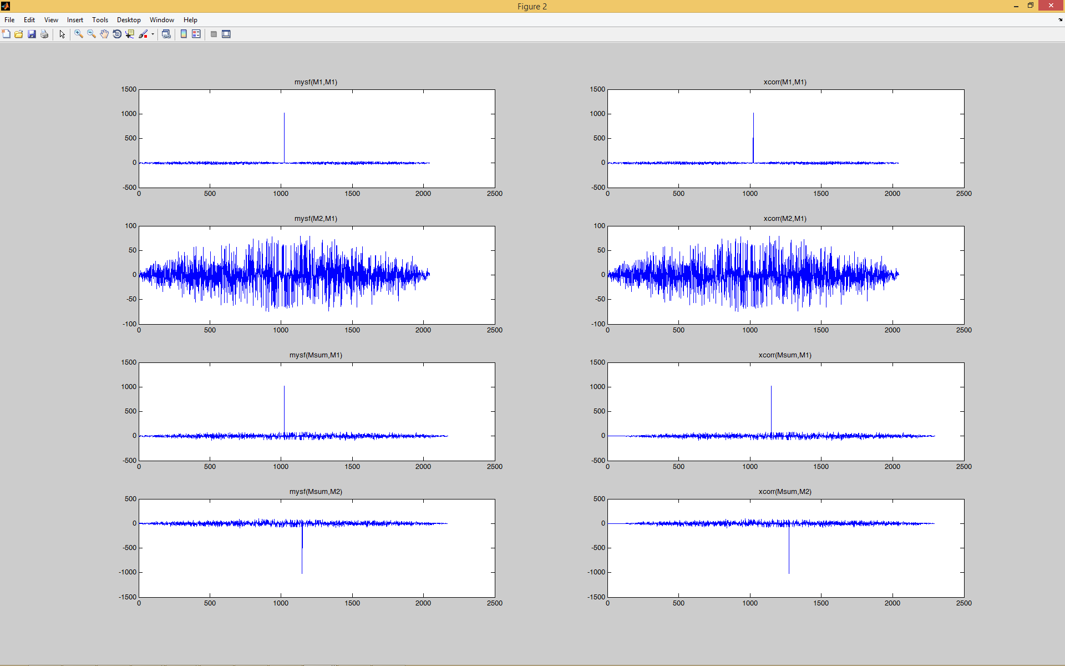Expand the brush color dropdown arrow

[x=153, y=34]
